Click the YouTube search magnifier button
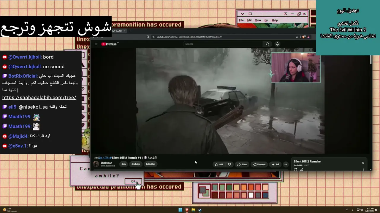380x213 pixels. tap(267, 44)
